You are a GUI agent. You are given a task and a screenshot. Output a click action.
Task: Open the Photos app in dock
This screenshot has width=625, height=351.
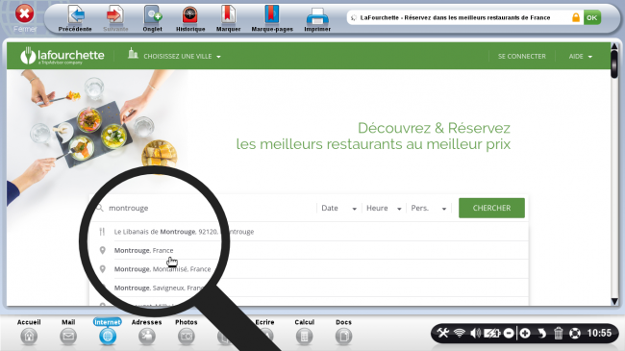187,332
